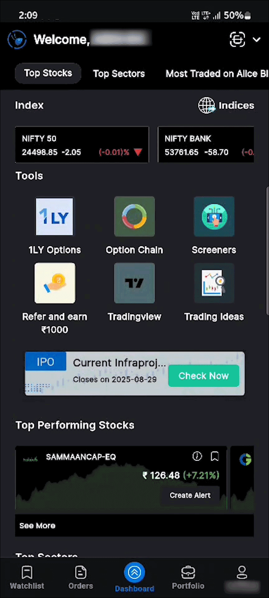
Task: Tap the scan icon in header
Action: click(237, 40)
